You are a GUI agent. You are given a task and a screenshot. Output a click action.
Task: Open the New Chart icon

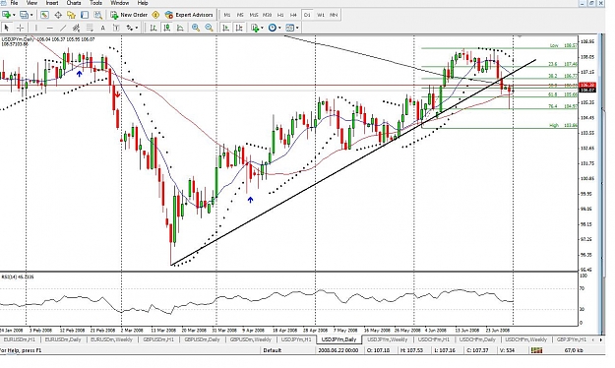[6, 15]
